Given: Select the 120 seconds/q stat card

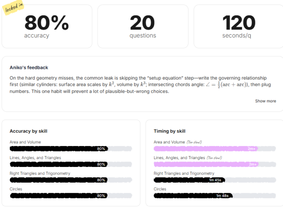Looking at the screenshot, I should click(239, 26).
